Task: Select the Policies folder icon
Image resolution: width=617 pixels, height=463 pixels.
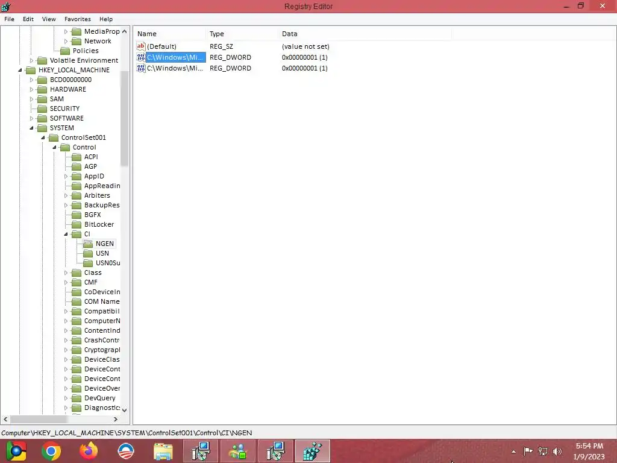Action: point(65,51)
